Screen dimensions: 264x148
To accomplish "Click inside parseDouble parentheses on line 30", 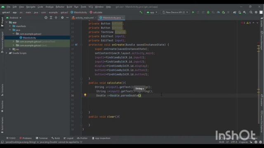I will pyautogui.click(x=139, y=95).
